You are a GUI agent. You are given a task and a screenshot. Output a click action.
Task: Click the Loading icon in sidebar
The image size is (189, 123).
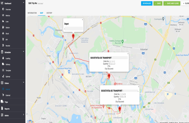tap(3, 58)
